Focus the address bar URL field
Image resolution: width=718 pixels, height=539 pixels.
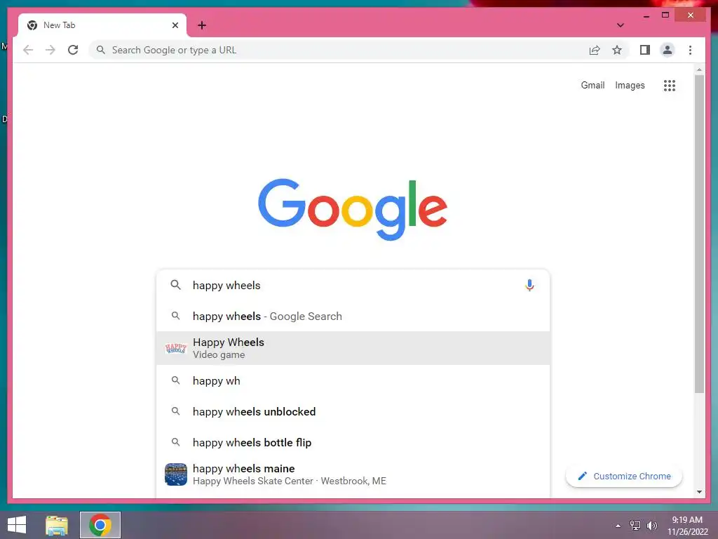pos(339,50)
